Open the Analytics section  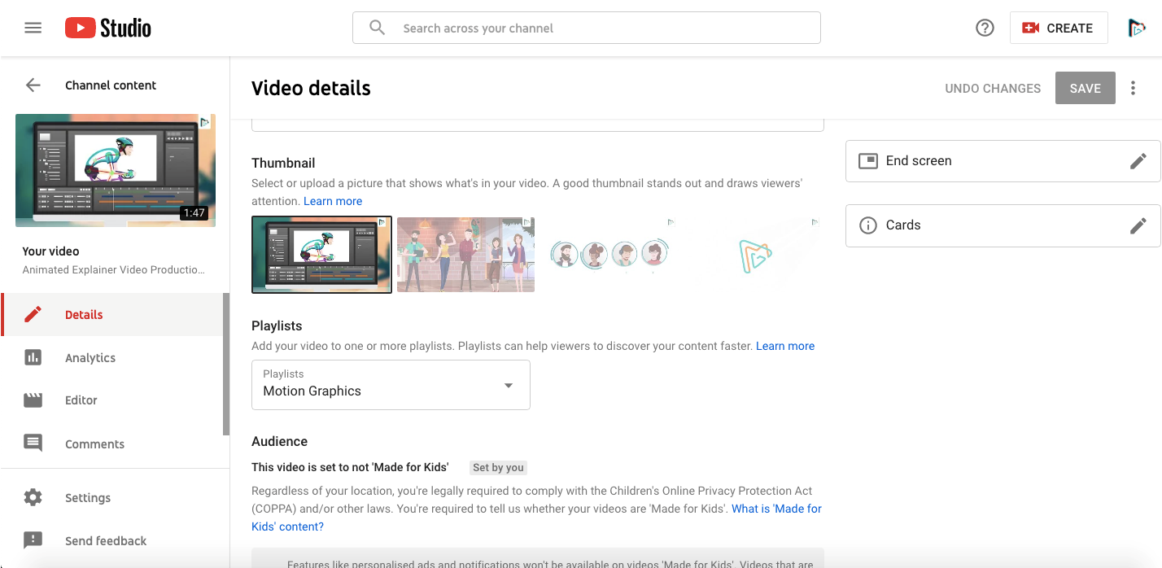(112, 357)
